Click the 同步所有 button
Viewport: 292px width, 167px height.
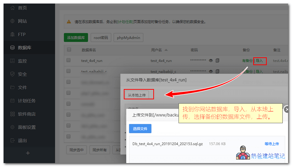[x=100, y=150]
